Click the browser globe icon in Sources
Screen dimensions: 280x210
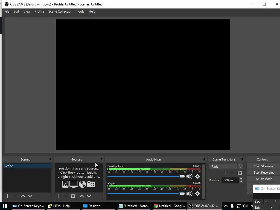[x=82, y=184]
